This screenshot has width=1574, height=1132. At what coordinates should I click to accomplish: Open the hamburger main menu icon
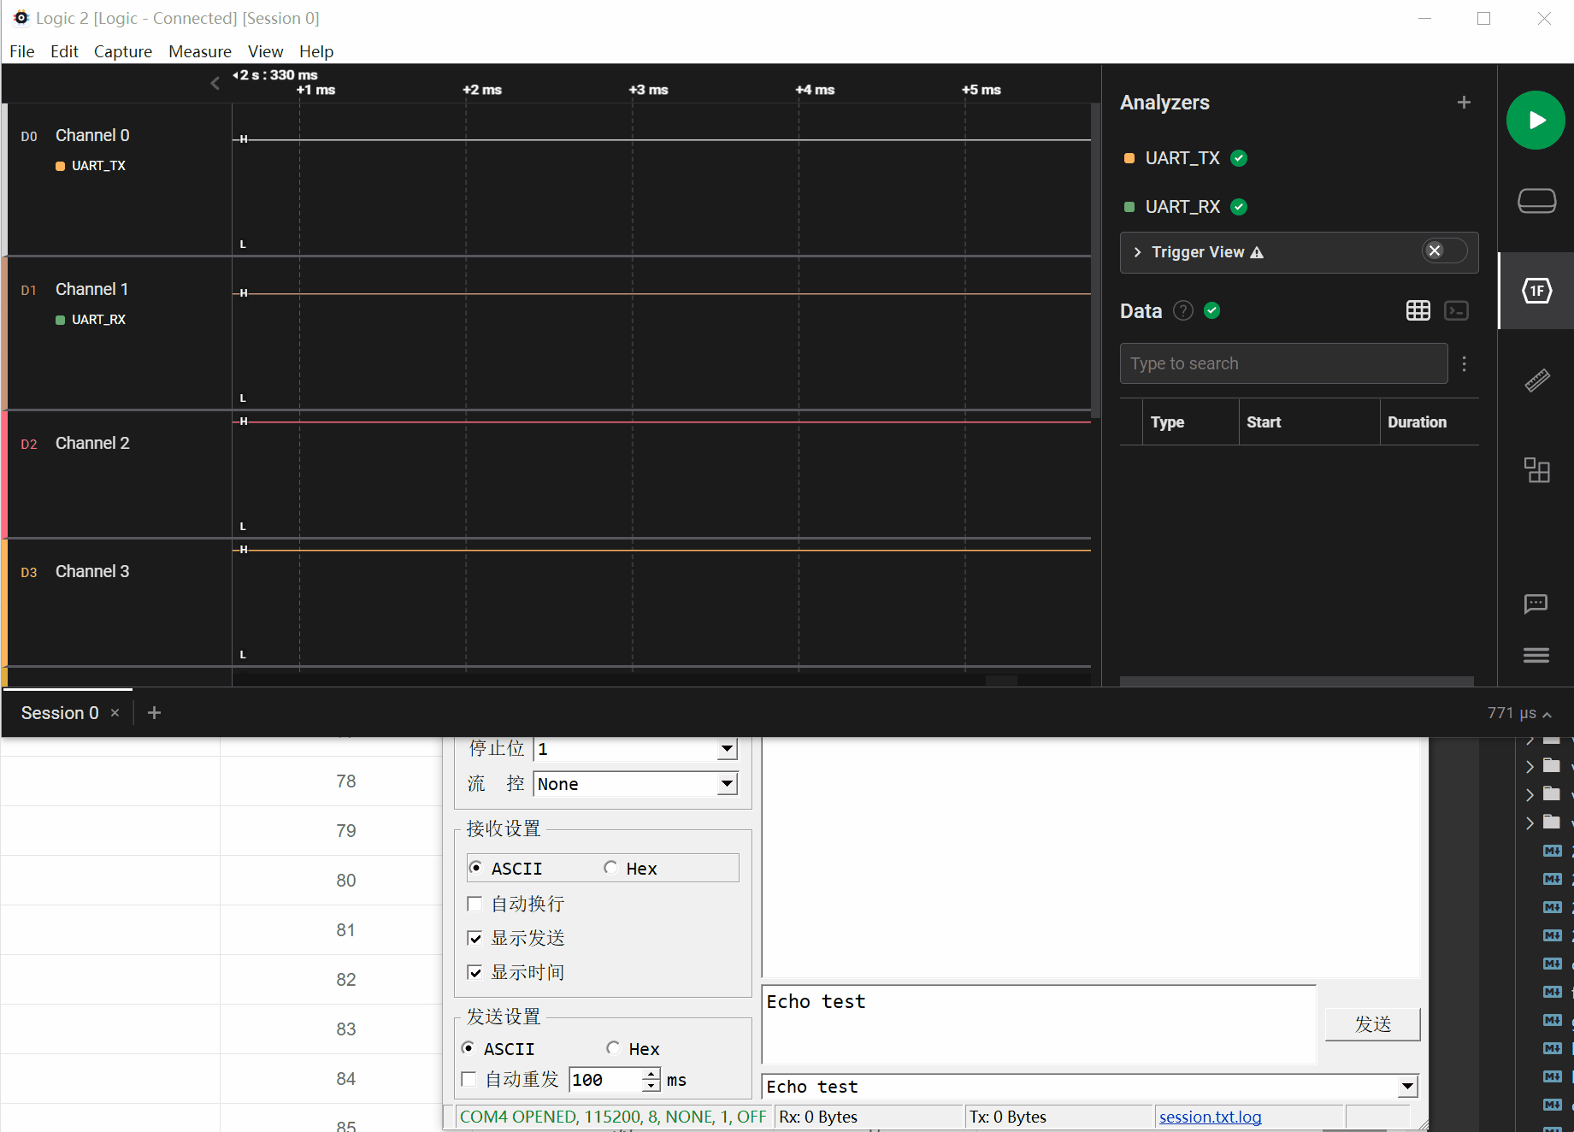(1536, 655)
